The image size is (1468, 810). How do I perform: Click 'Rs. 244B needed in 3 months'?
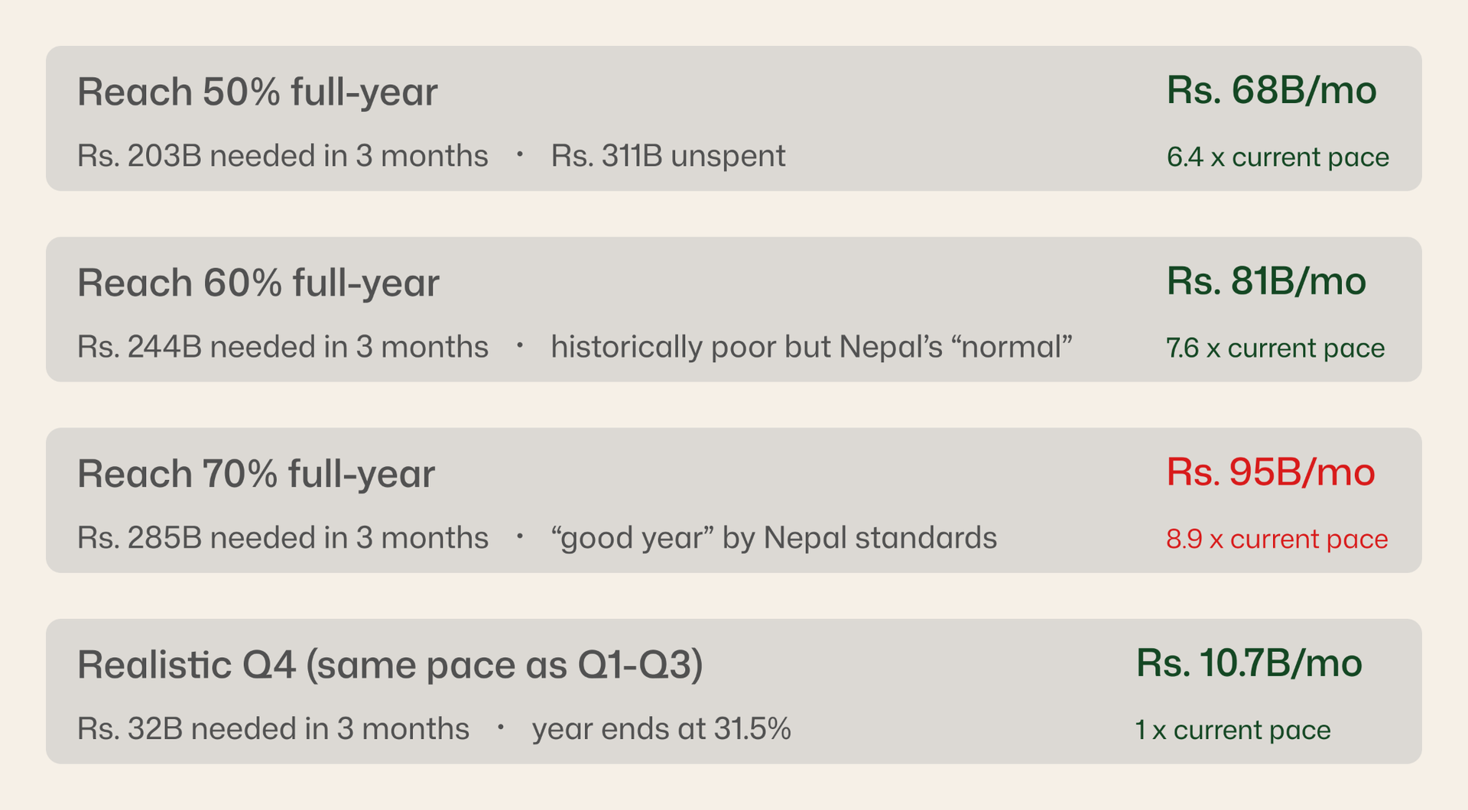[x=282, y=347]
